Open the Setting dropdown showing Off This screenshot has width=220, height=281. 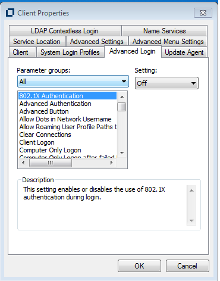coord(166,83)
